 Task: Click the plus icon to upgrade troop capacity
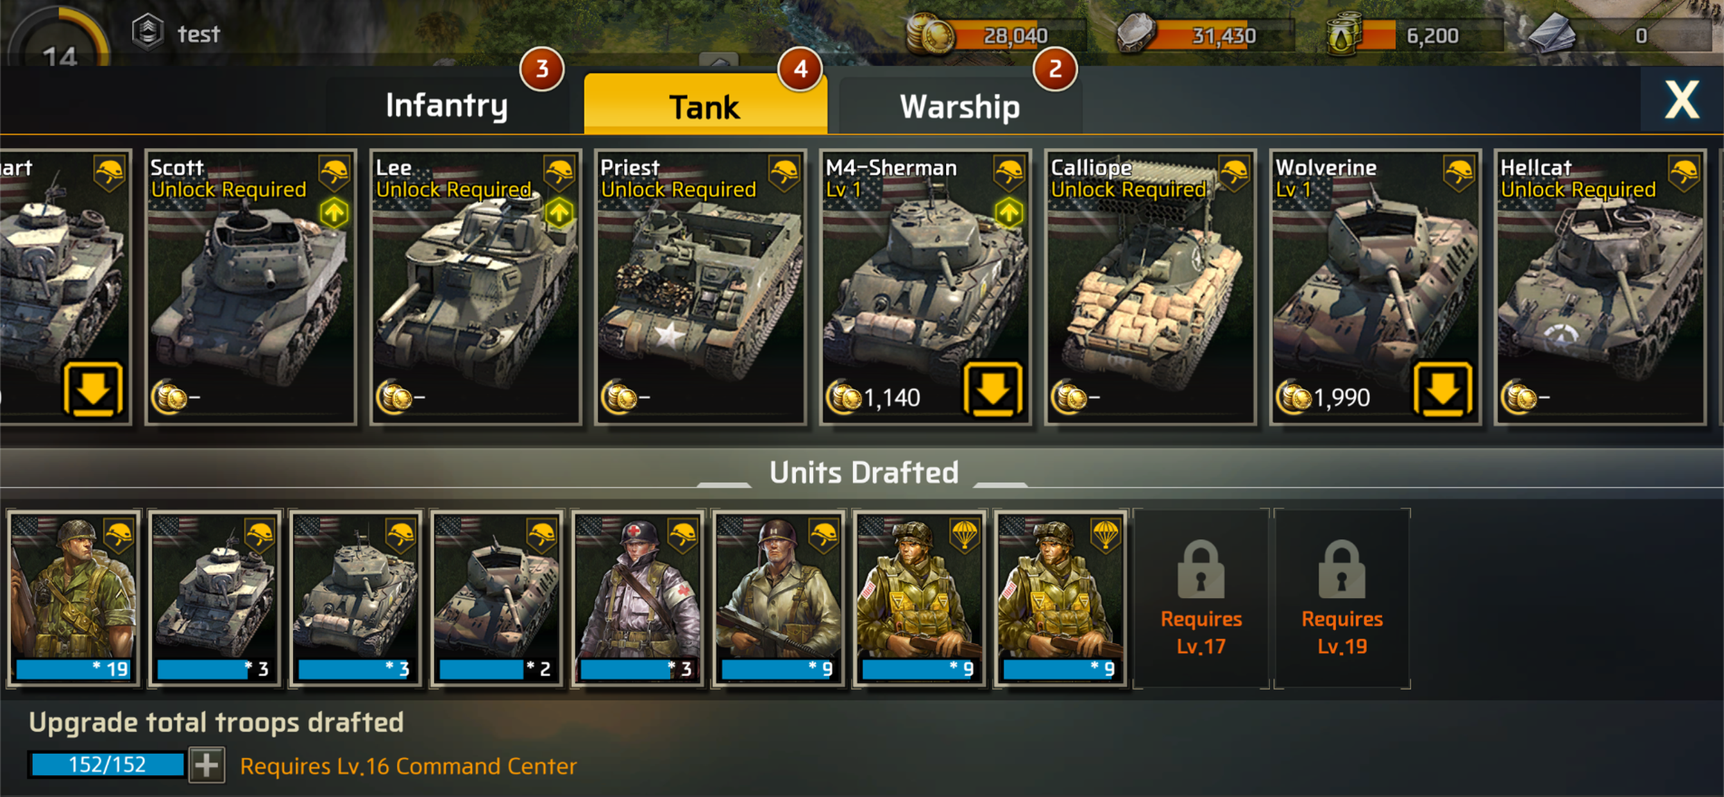point(207,765)
